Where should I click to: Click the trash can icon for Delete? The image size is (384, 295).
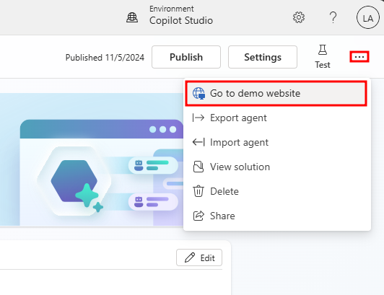198,191
